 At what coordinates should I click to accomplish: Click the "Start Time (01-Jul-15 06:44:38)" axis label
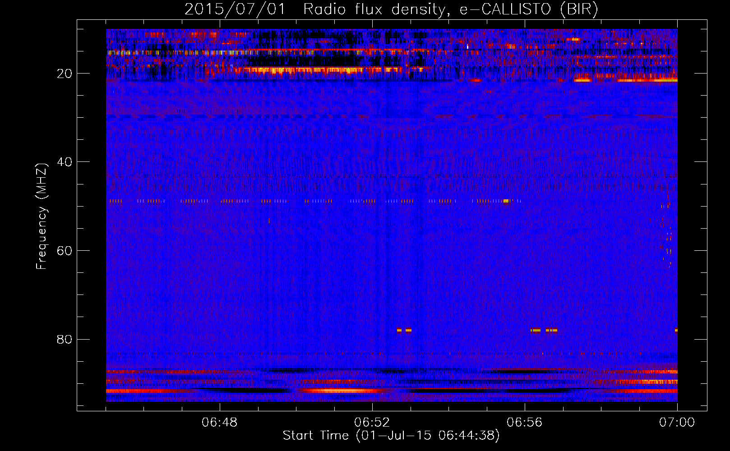click(391, 436)
